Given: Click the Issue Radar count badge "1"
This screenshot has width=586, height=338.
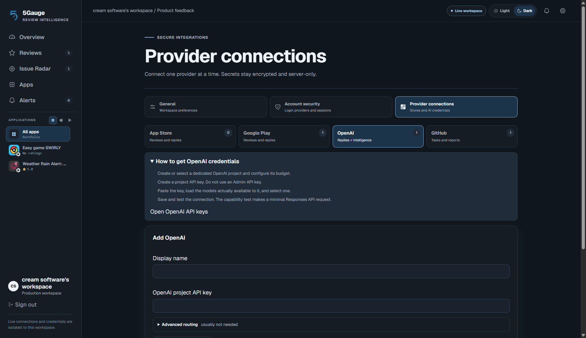Looking at the screenshot, I should pyautogui.click(x=69, y=69).
